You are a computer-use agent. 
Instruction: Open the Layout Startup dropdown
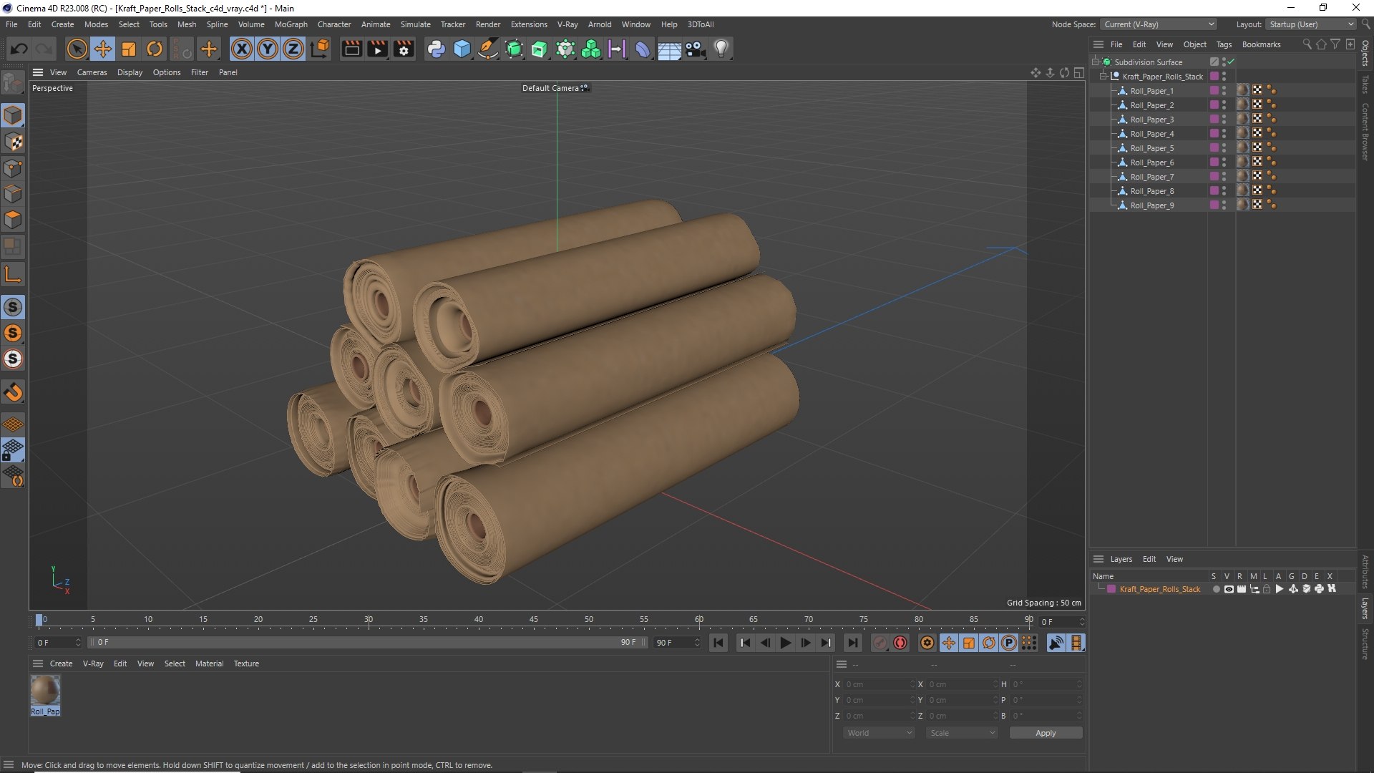[1311, 24]
